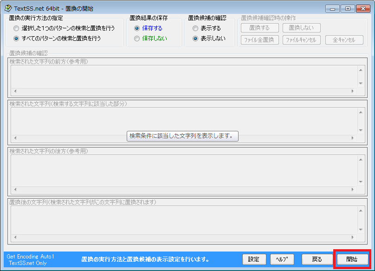Click the 全キャンセル button

[x=344, y=40]
